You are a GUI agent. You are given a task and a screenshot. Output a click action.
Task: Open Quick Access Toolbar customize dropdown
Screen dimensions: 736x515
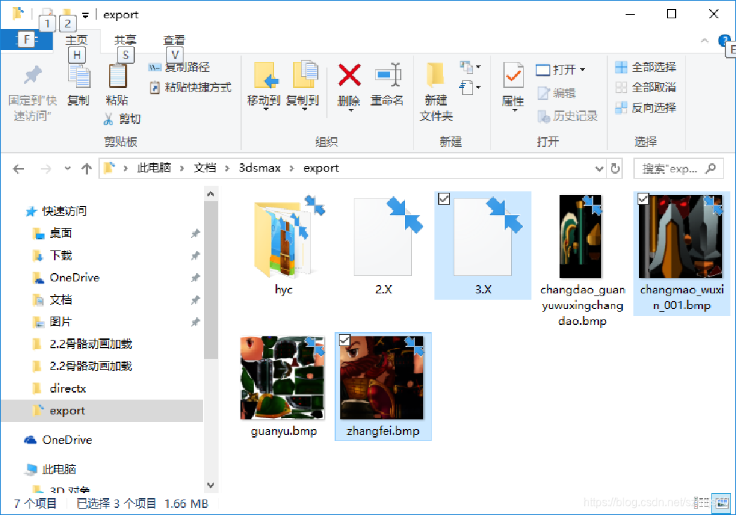86,15
